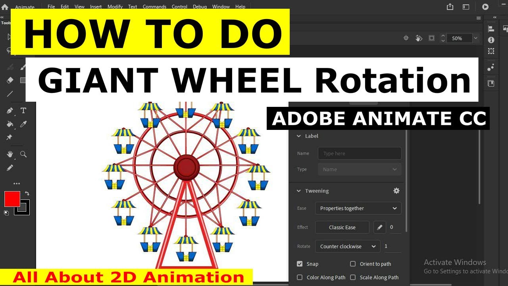Select the Eyedropper tool
The image size is (508, 286).
point(23,124)
